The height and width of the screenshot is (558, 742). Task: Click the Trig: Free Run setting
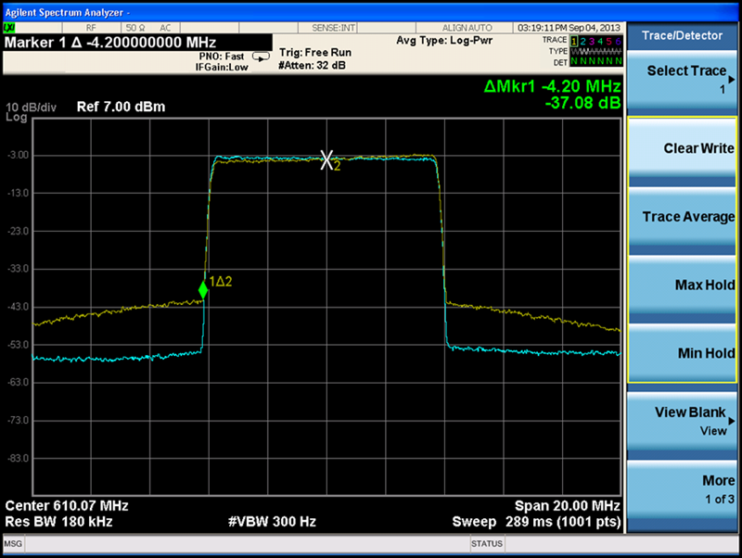click(x=315, y=53)
